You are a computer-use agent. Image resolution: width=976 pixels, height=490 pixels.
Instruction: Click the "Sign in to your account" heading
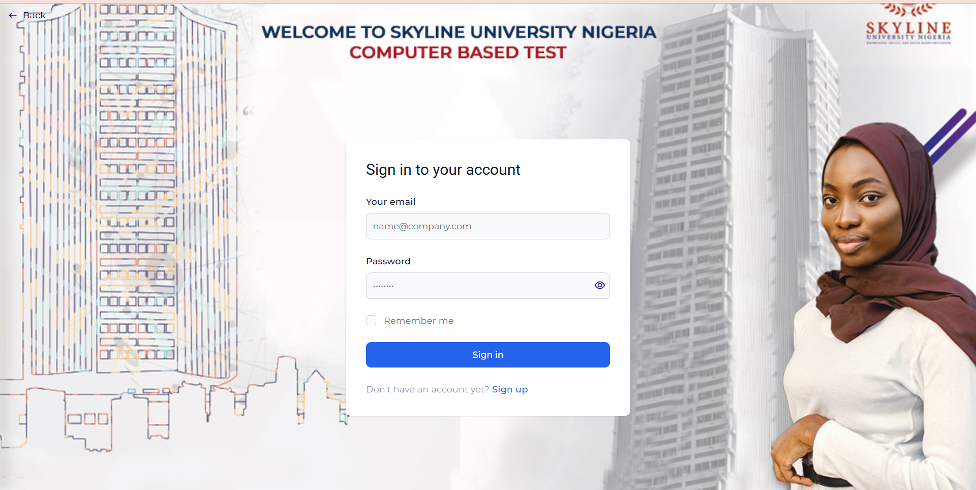tap(443, 170)
